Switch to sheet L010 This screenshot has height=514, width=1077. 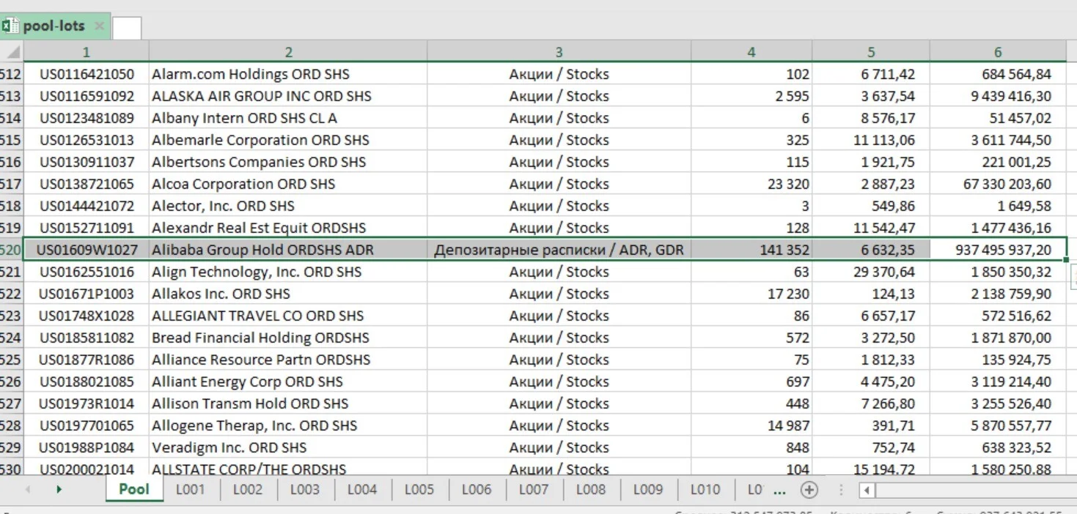705,489
